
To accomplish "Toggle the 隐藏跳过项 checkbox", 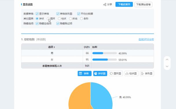I will [58, 23].
